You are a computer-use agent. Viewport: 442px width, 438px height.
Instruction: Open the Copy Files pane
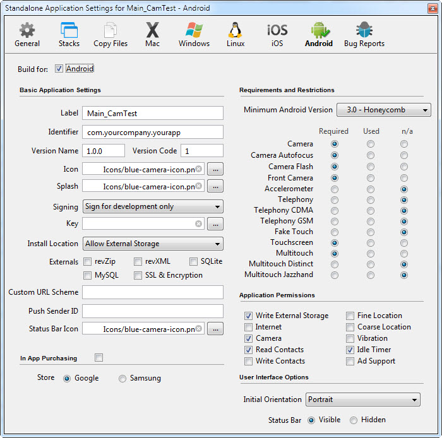[x=110, y=35]
